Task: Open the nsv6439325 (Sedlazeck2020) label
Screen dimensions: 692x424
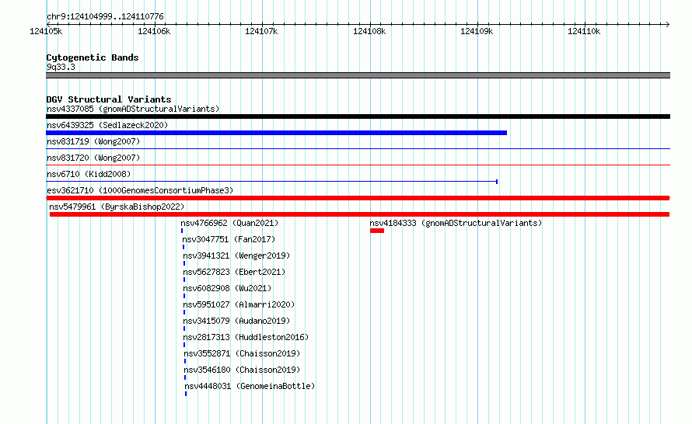Action: click(107, 125)
